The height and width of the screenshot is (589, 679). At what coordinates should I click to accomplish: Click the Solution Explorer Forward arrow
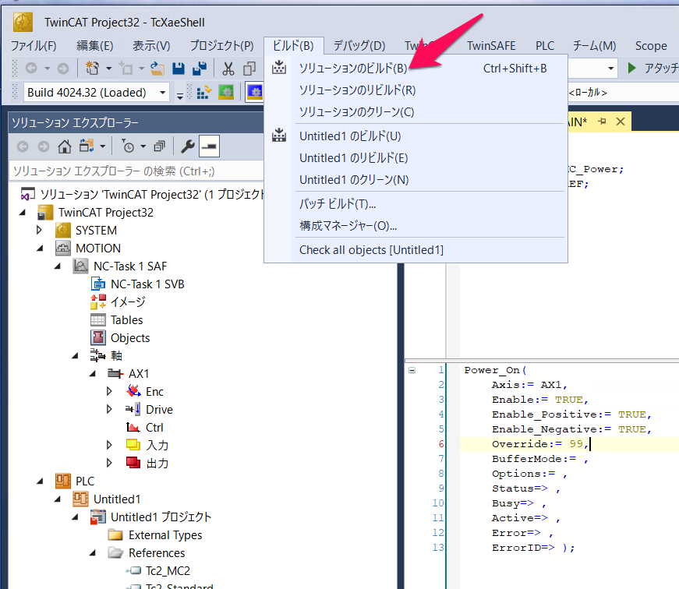point(44,146)
